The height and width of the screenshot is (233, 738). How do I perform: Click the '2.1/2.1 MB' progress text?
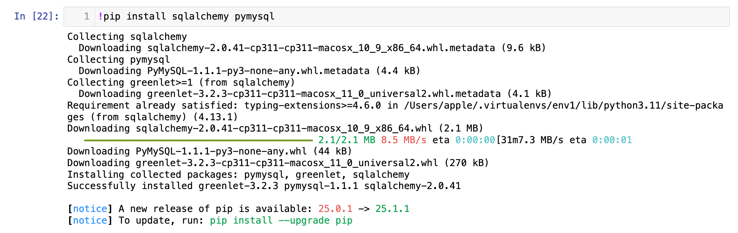click(x=346, y=140)
